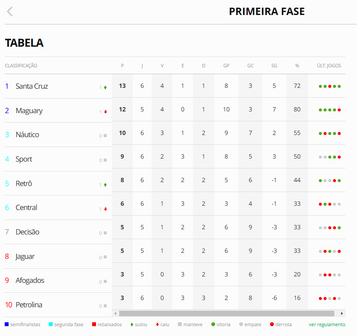Click the green up arrow beside Retrô
357x336 pixels.
click(x=105, y=185)
